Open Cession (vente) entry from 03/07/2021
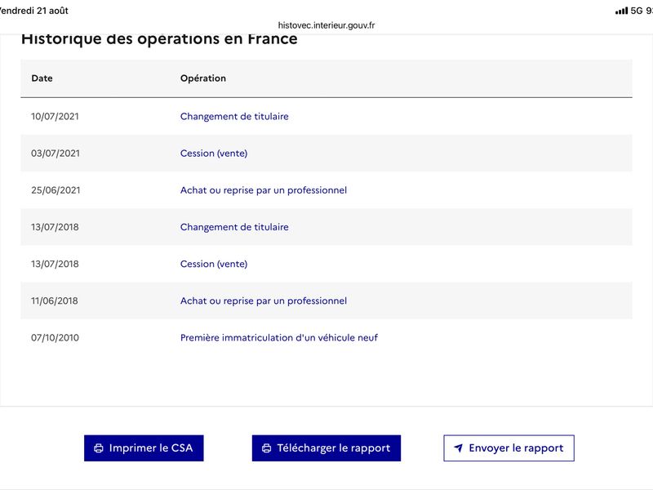This screenshot has height=490, width=653. [x=214, y=154]
